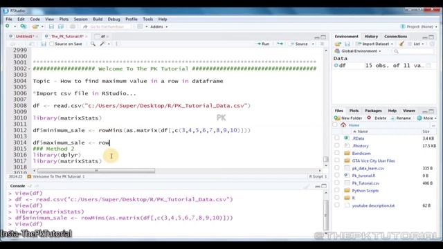Click the Run button
Image resolution: width=443 pixels, height=249 pixels.
pos(263,44)
